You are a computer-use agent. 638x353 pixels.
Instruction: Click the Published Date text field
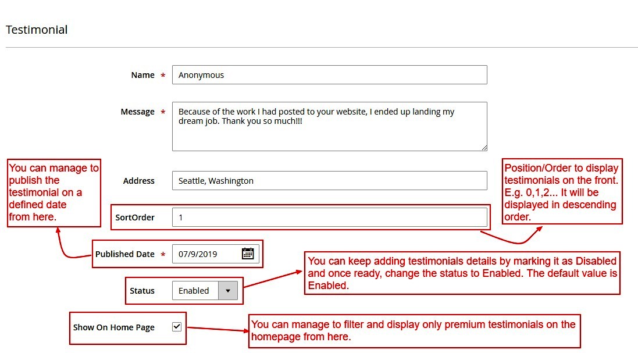206,254
